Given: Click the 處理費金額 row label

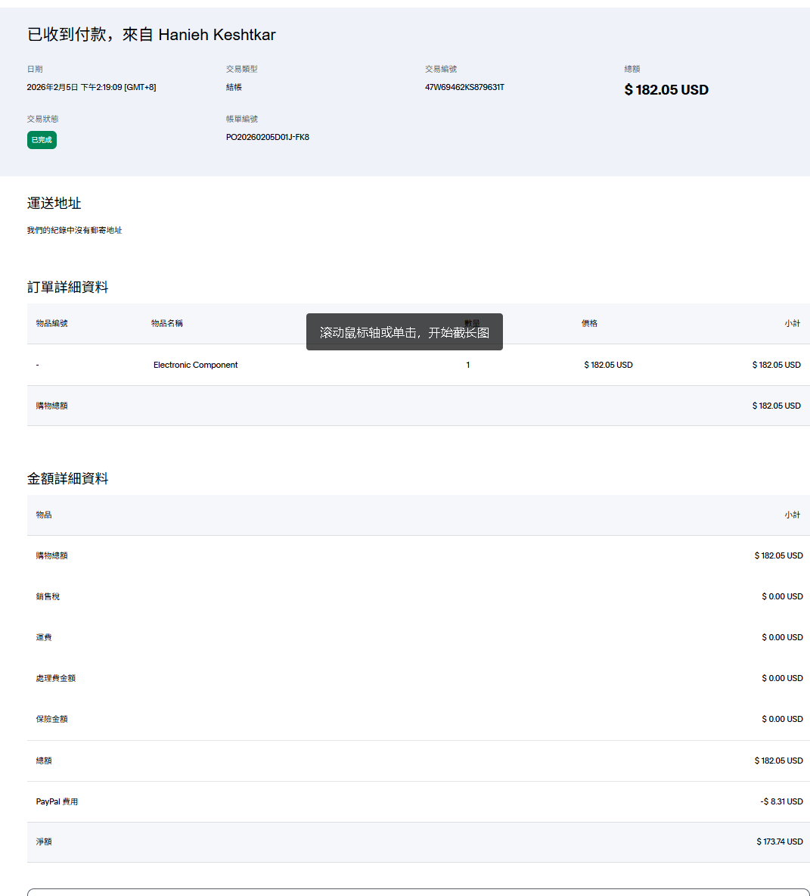Looking at the screenshot, I should tap(55, 678).
